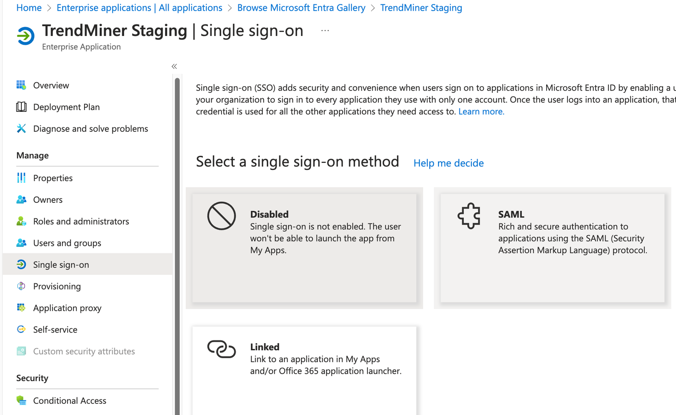Navigate to Browse Microsoft Entra Gallery breadcrumb
This screenshot has height=415, width=676.
pyautogui.click(x=301, y=8)
